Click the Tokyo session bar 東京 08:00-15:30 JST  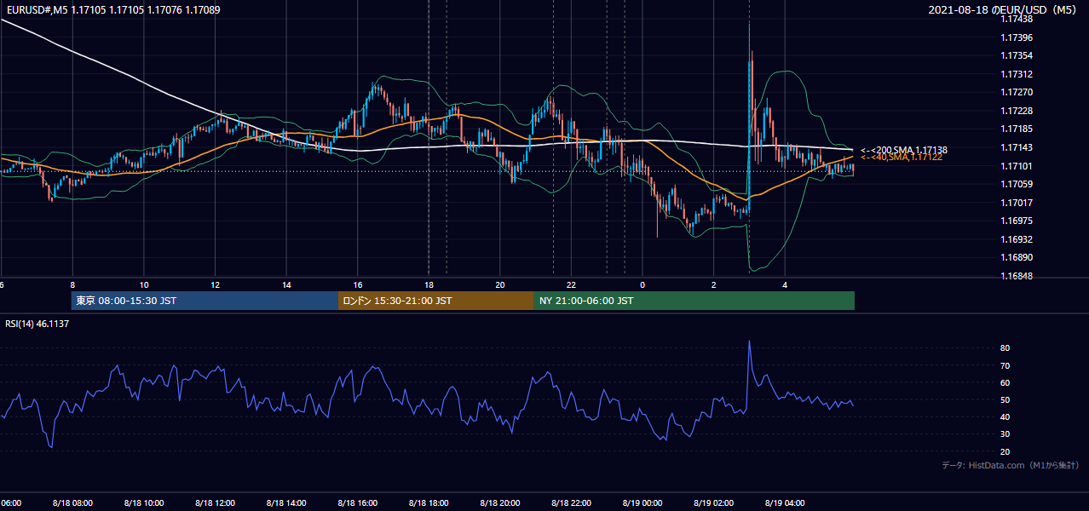click(205, 301)
